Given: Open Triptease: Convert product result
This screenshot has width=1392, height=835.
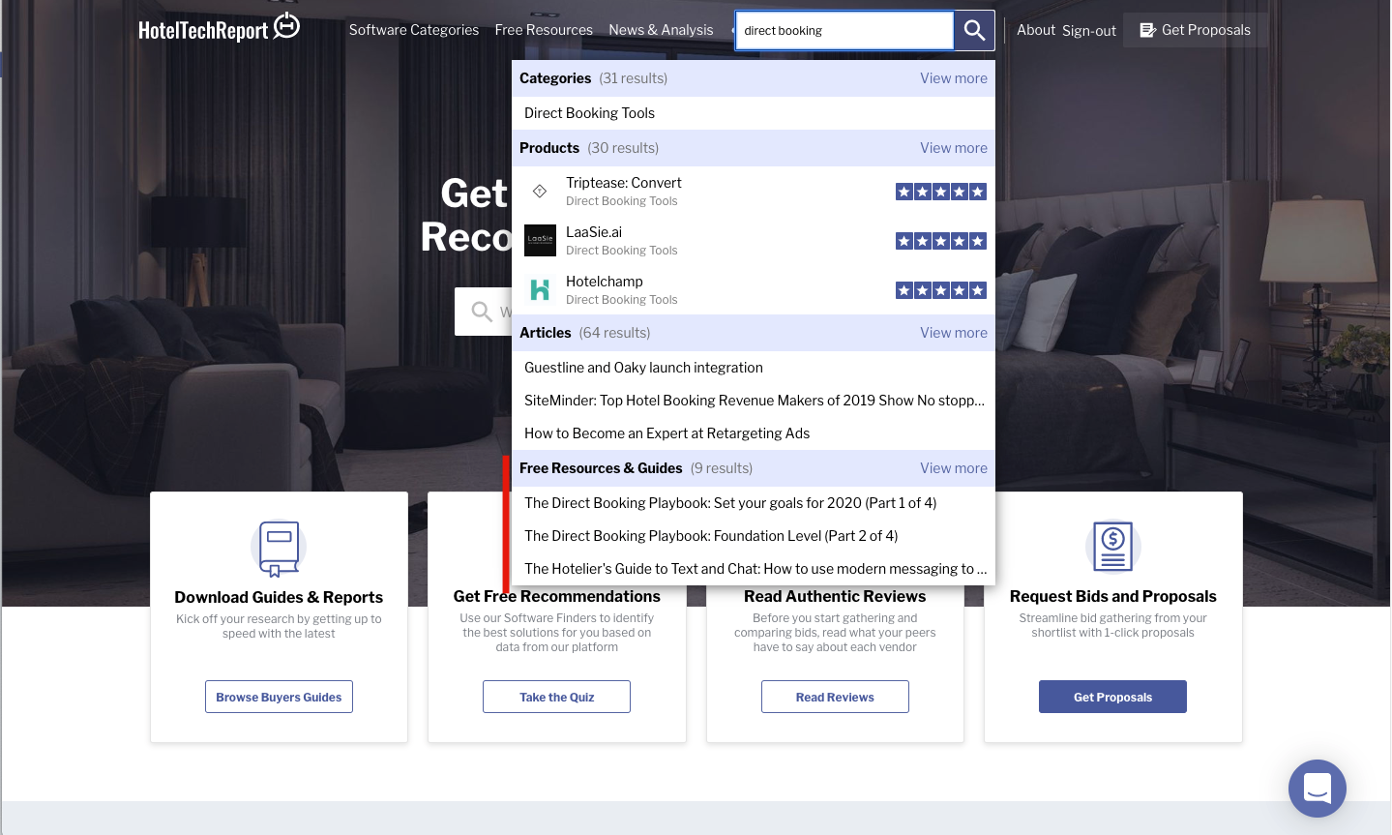Looking at the screenshot, I should pyautogui.click(x=754, y=191).
